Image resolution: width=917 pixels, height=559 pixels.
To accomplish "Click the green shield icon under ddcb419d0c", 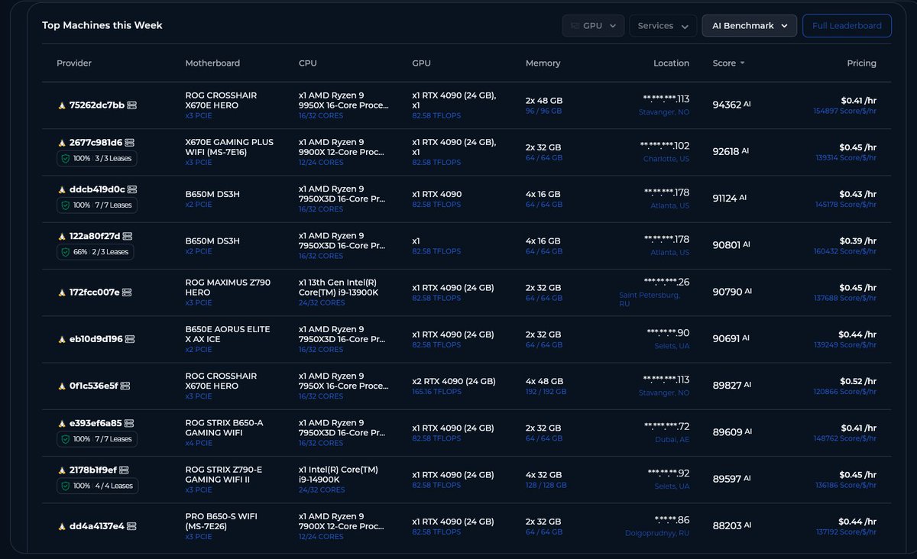I will pos(66,205).
